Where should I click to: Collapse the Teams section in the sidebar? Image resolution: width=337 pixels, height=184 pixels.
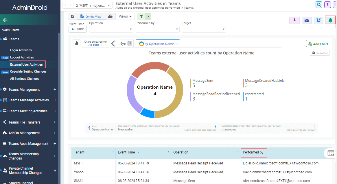pos(54,39)
